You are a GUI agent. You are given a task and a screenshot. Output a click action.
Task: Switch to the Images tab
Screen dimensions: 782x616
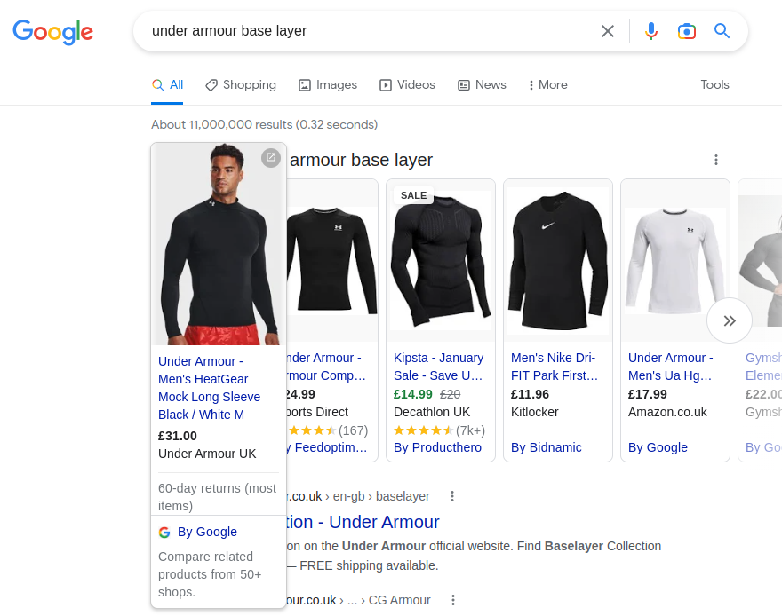click(328, 85)
